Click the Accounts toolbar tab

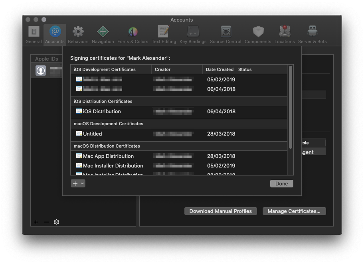[x=55, y=34]
